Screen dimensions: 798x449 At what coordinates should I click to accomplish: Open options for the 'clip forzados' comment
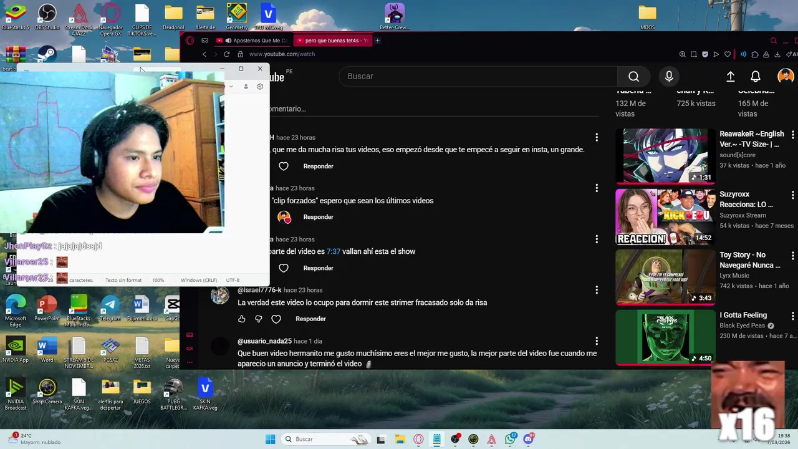coord(597,188)
